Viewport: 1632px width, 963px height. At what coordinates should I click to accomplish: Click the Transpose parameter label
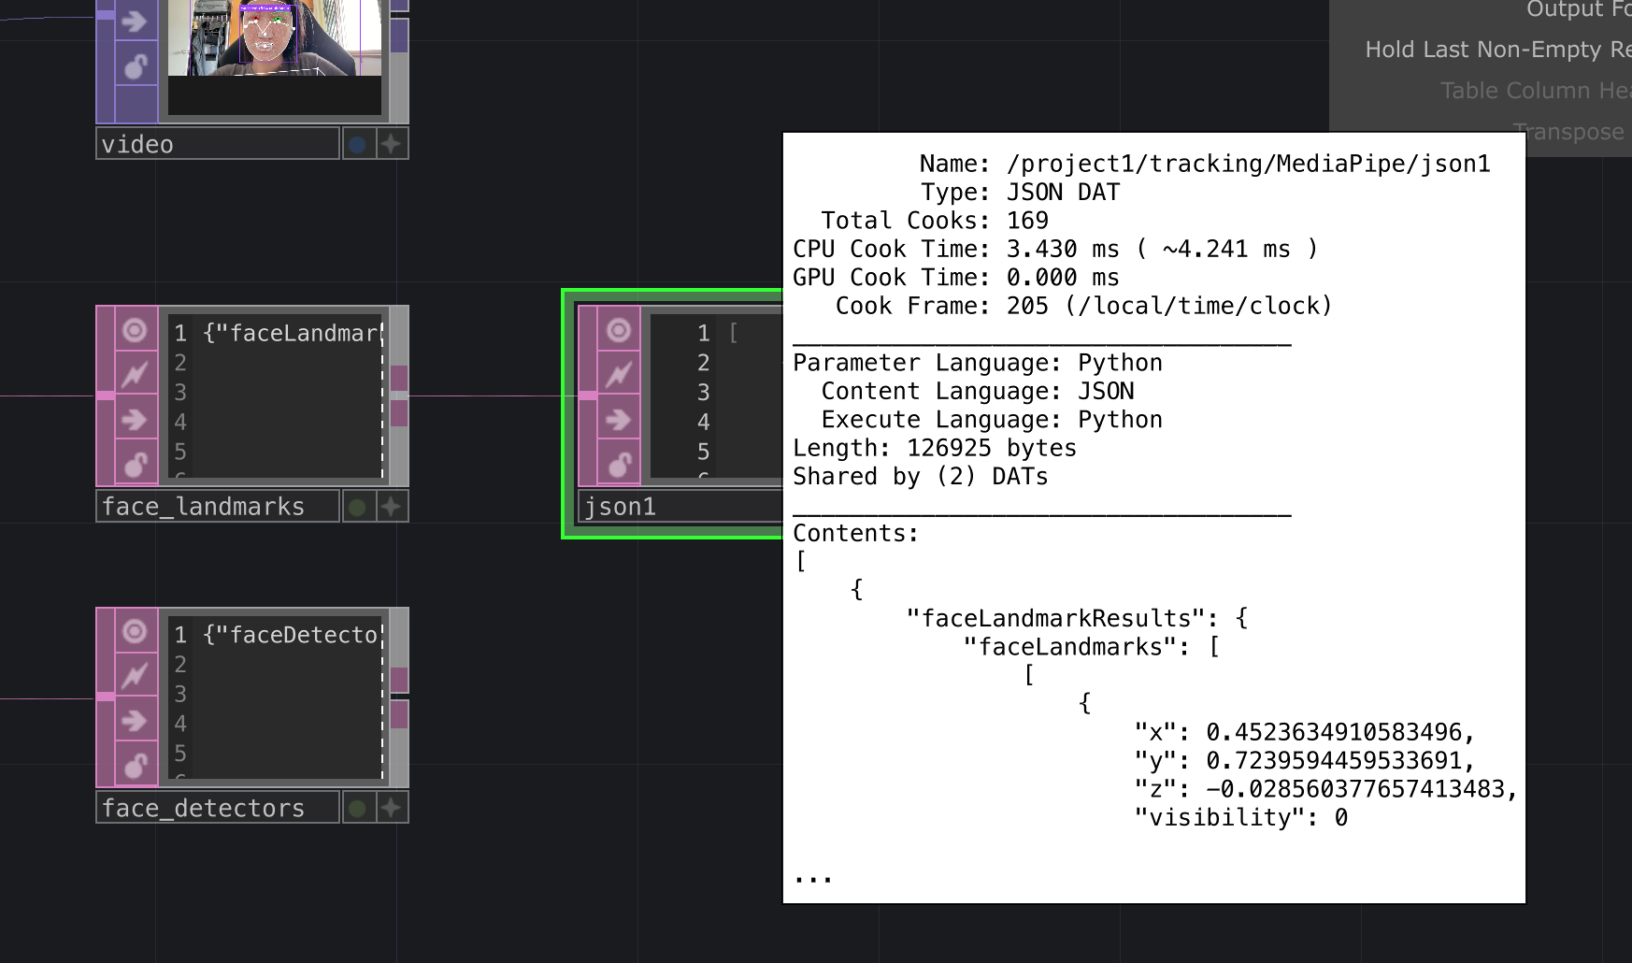(1568, 132)
